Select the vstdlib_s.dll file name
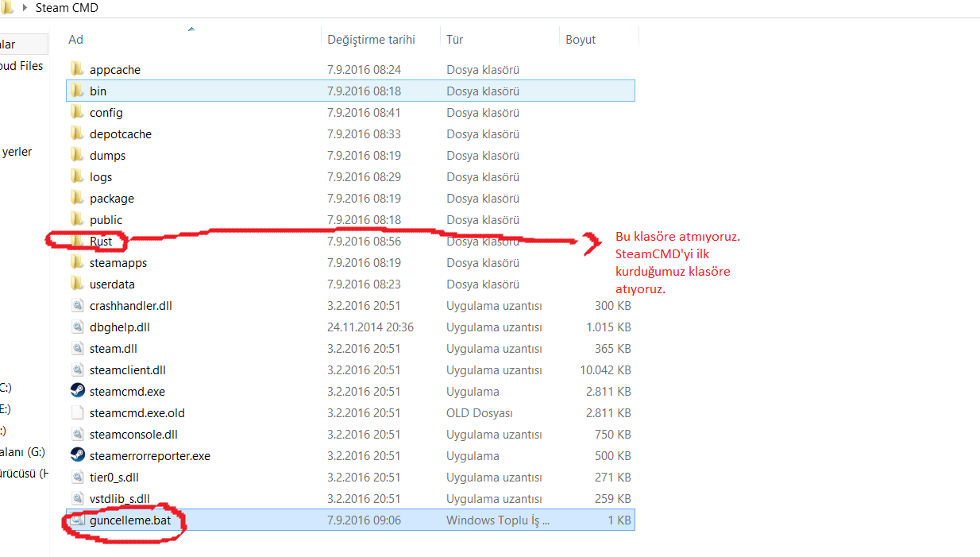Image resolution: width=980 pixels, height=557 pixels. (x=120, y=498)
